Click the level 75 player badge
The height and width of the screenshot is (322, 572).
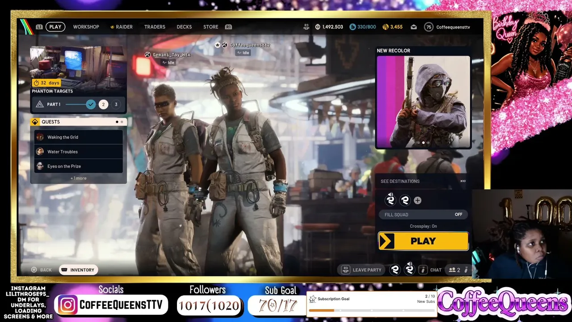(429, 27)
